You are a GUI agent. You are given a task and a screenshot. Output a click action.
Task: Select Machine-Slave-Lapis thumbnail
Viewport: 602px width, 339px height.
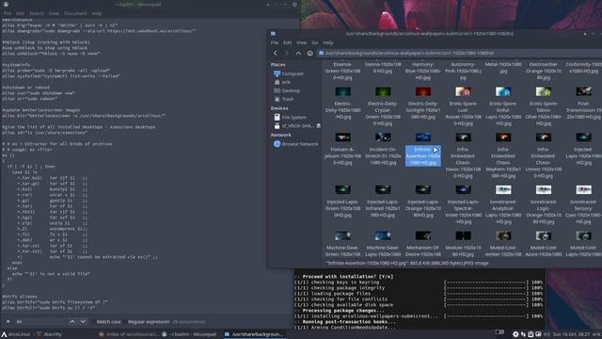click(x=383, y=235)
